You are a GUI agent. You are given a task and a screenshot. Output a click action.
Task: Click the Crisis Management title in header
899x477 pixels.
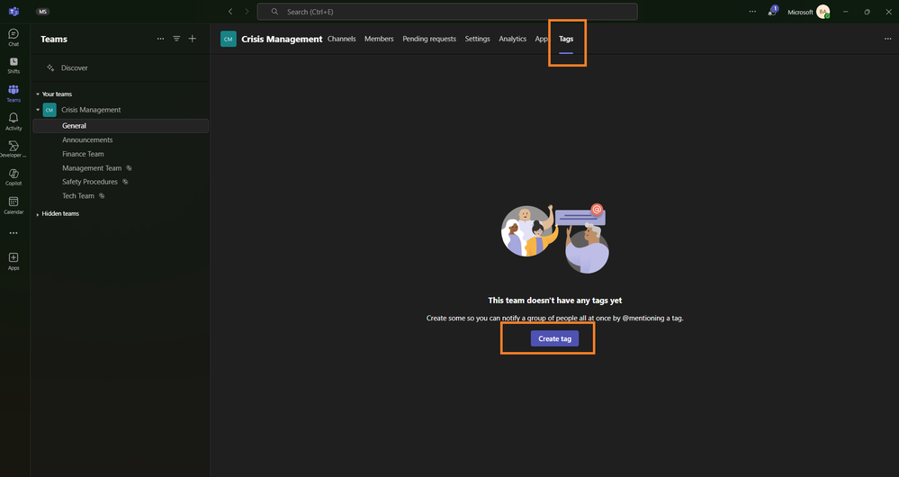click(282, 39)
